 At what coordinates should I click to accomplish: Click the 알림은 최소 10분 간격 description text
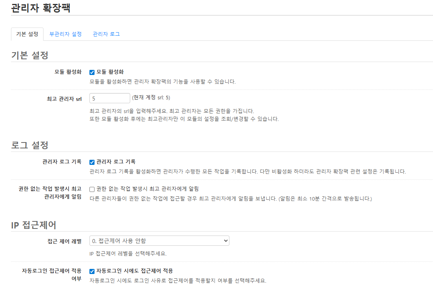point(325,199)
